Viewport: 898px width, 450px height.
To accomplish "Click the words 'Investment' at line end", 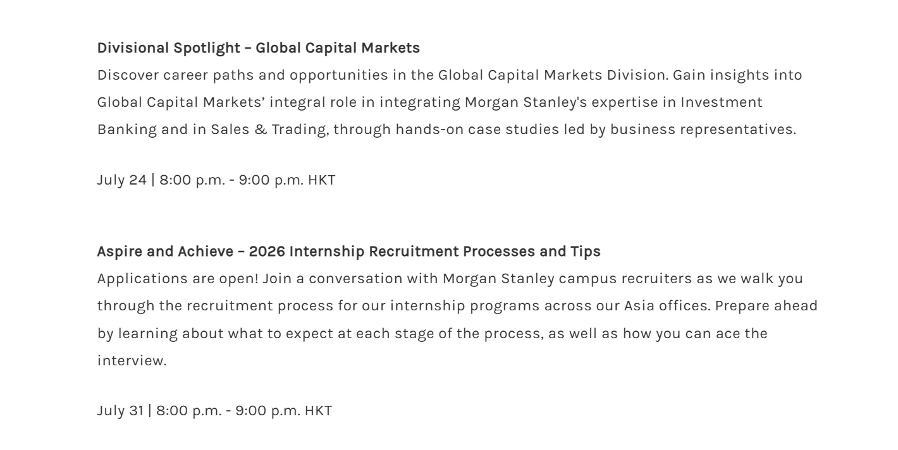I will 722,102.
